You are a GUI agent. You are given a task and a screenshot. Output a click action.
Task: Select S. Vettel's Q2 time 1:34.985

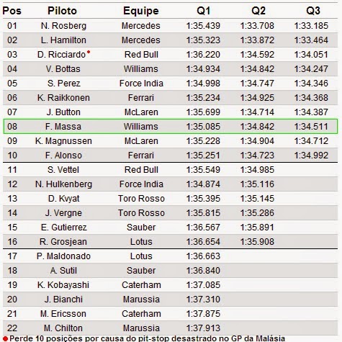click(x=257, y=170)
